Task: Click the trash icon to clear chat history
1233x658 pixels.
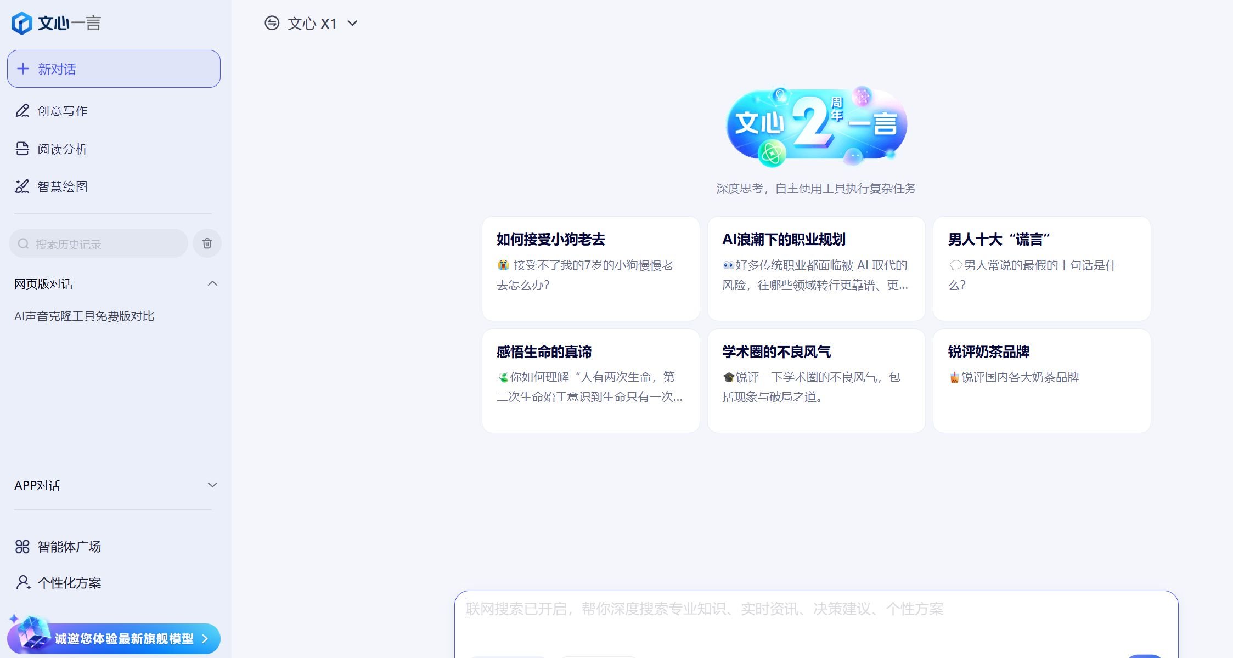Action: 207,243
